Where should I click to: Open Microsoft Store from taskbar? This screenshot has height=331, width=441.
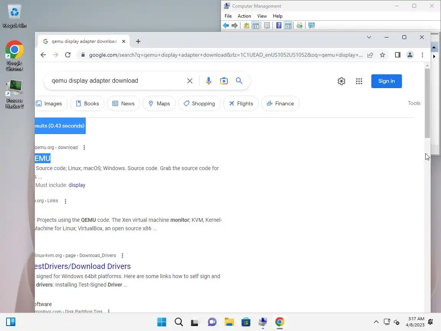tap(246, 322)
